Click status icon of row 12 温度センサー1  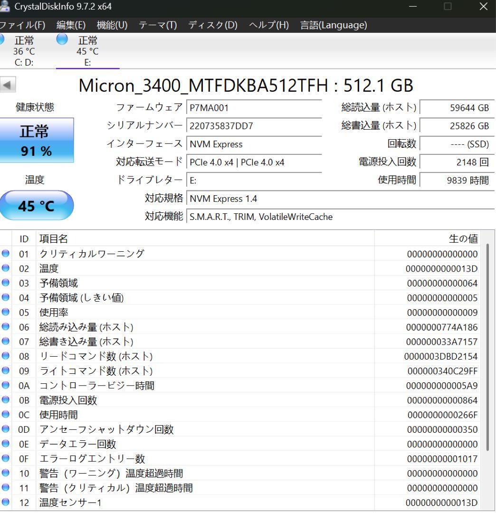pyautogui.click(x=6, y=502)
